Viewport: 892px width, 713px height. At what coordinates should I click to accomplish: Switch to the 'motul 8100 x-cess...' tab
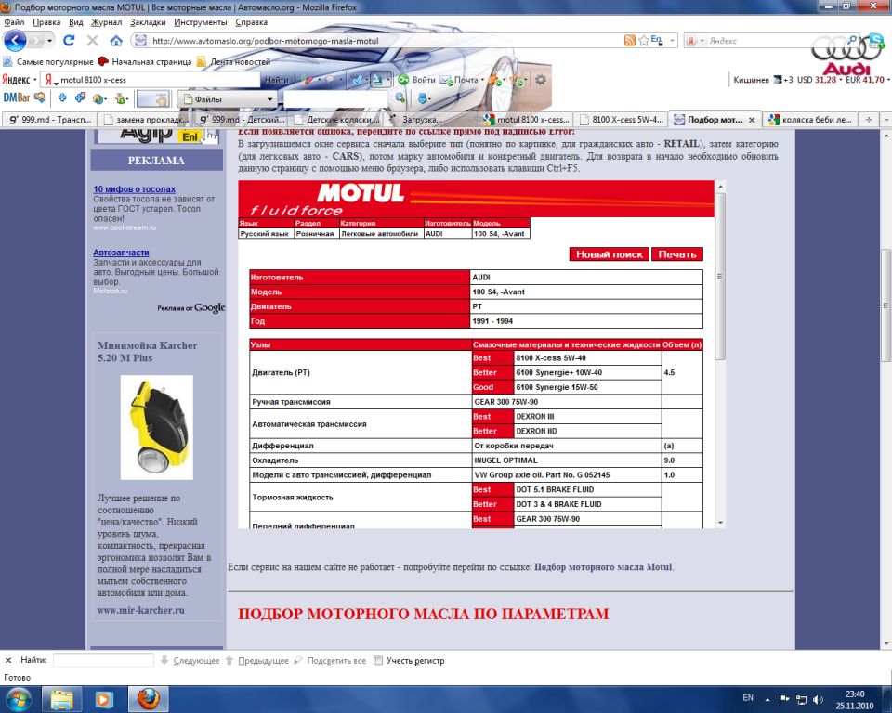[526, 120]
